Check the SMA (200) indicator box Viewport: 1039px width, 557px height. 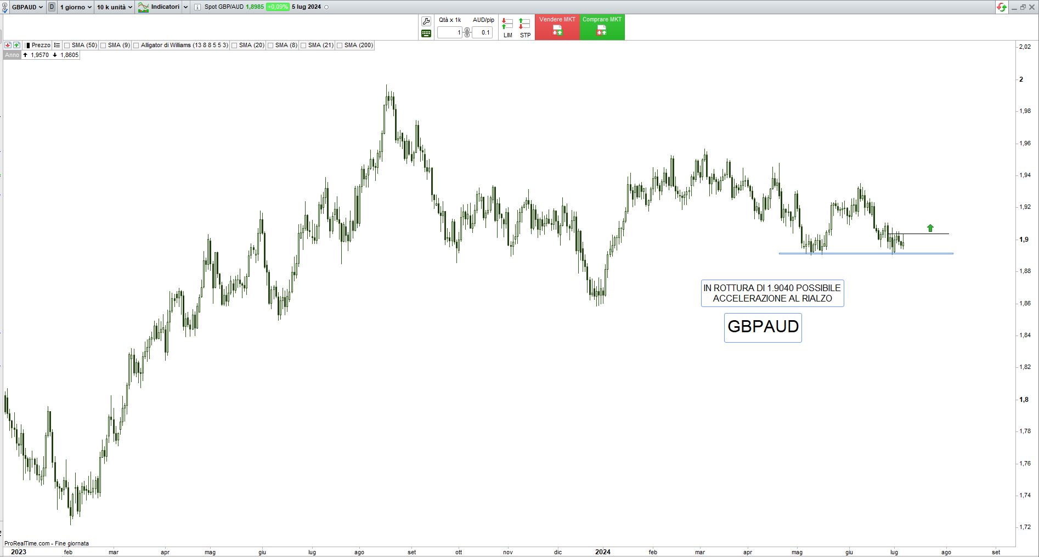point(340,46)
